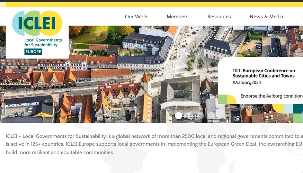This screenshot has height=173, width=303.
Task: Open the Our Work menu
Action: pyautogui.click(x=136, y=17)
